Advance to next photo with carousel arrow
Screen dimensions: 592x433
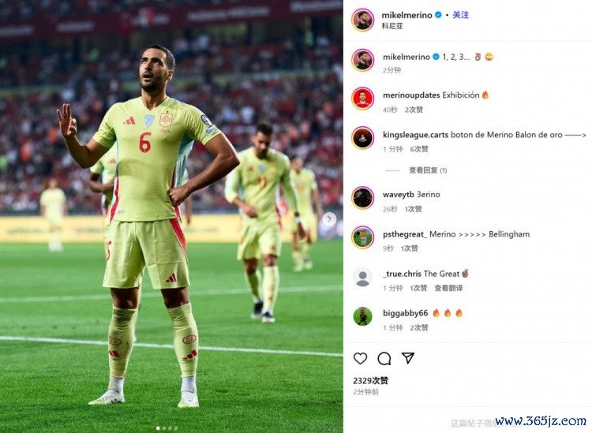tap(329, 218)
